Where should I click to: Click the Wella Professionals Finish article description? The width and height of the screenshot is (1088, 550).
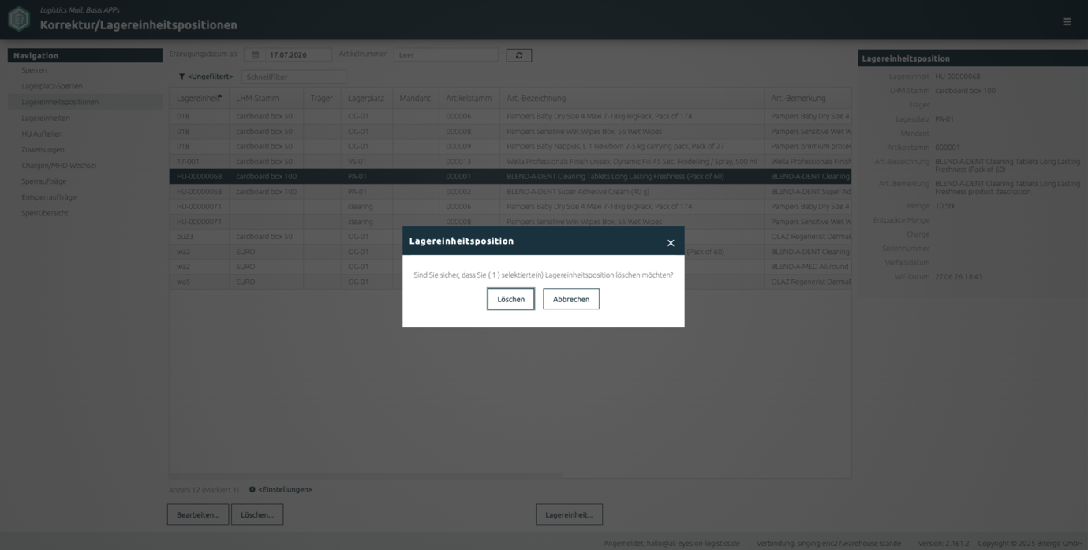click(x=631, y=161)
